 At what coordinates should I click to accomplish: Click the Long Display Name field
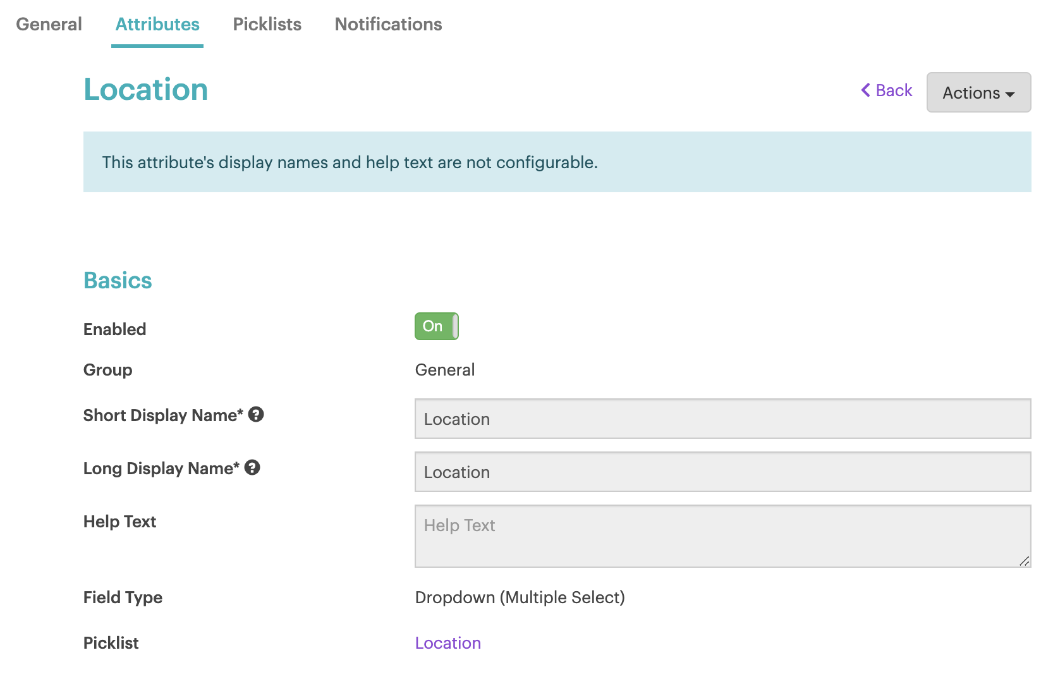[722, 472]
